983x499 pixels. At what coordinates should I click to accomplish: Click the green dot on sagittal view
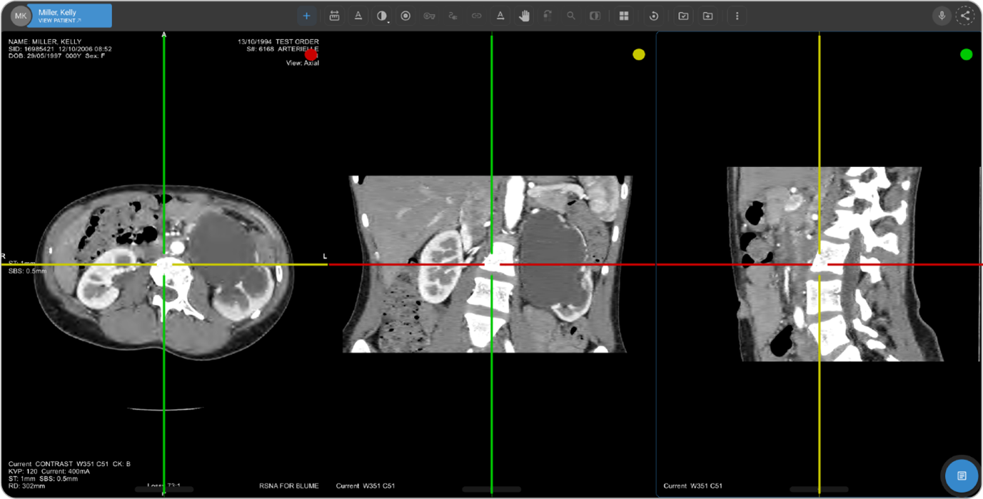(x=966, y=54)
